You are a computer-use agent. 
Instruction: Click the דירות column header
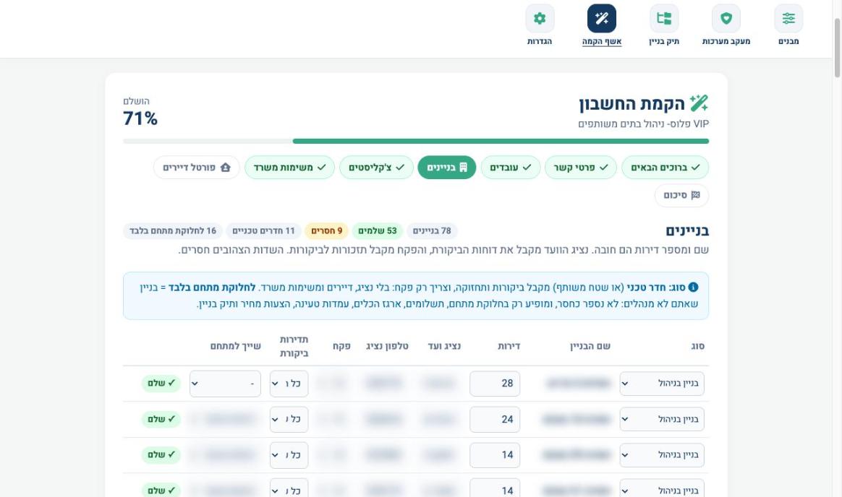tap(508, 346)
